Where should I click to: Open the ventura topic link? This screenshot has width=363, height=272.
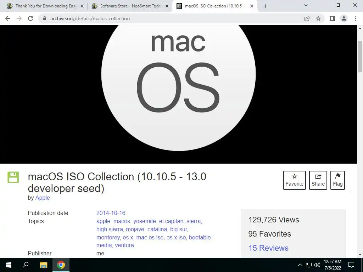coord(124,245)
